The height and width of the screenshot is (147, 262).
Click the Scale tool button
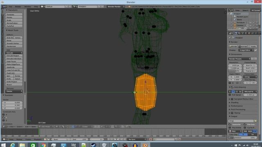click(x=14, y=20)
